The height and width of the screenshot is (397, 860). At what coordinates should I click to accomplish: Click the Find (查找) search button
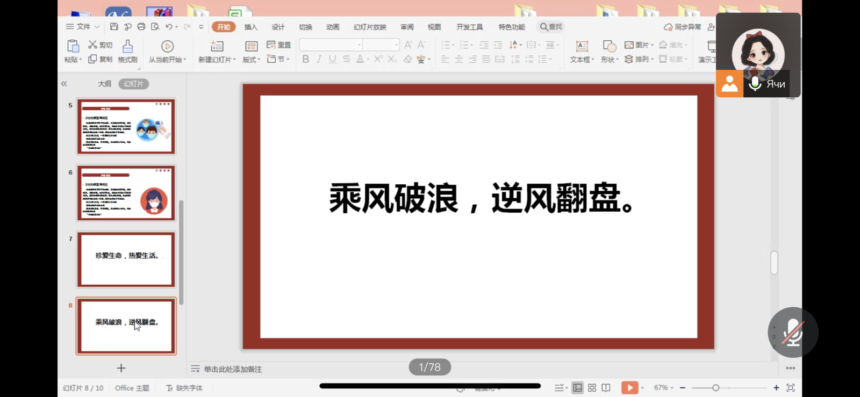tap(551, 27)
